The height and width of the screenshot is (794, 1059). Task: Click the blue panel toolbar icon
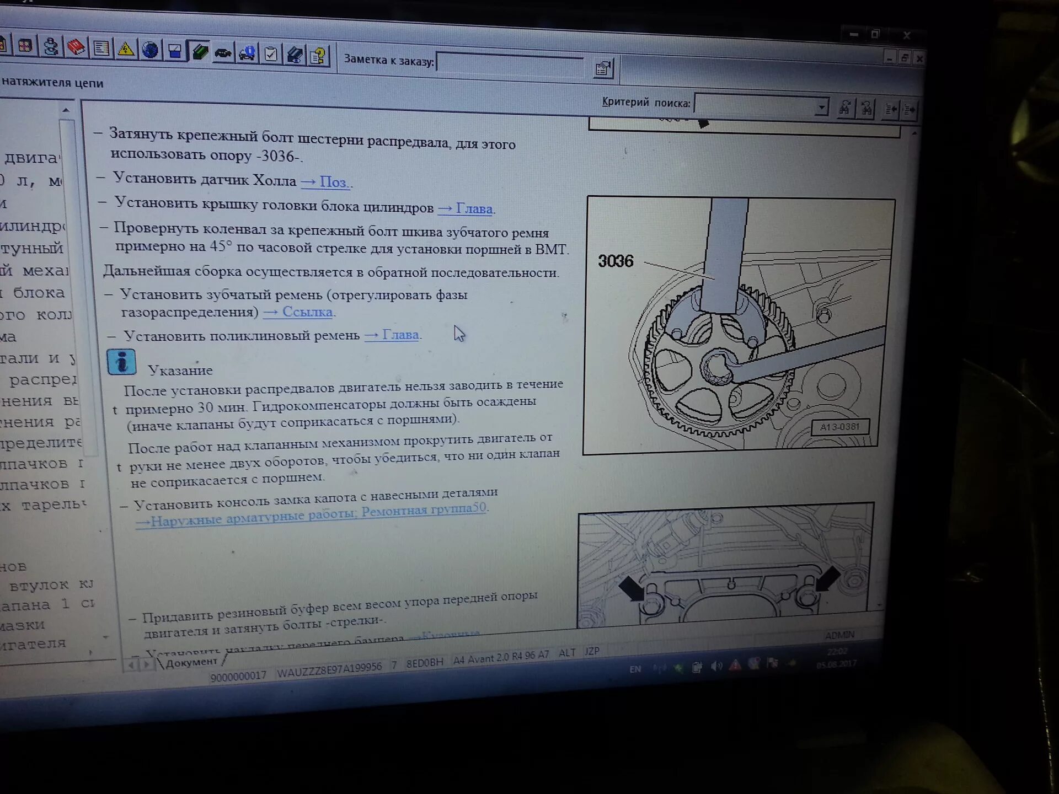[x=175, y=51]
